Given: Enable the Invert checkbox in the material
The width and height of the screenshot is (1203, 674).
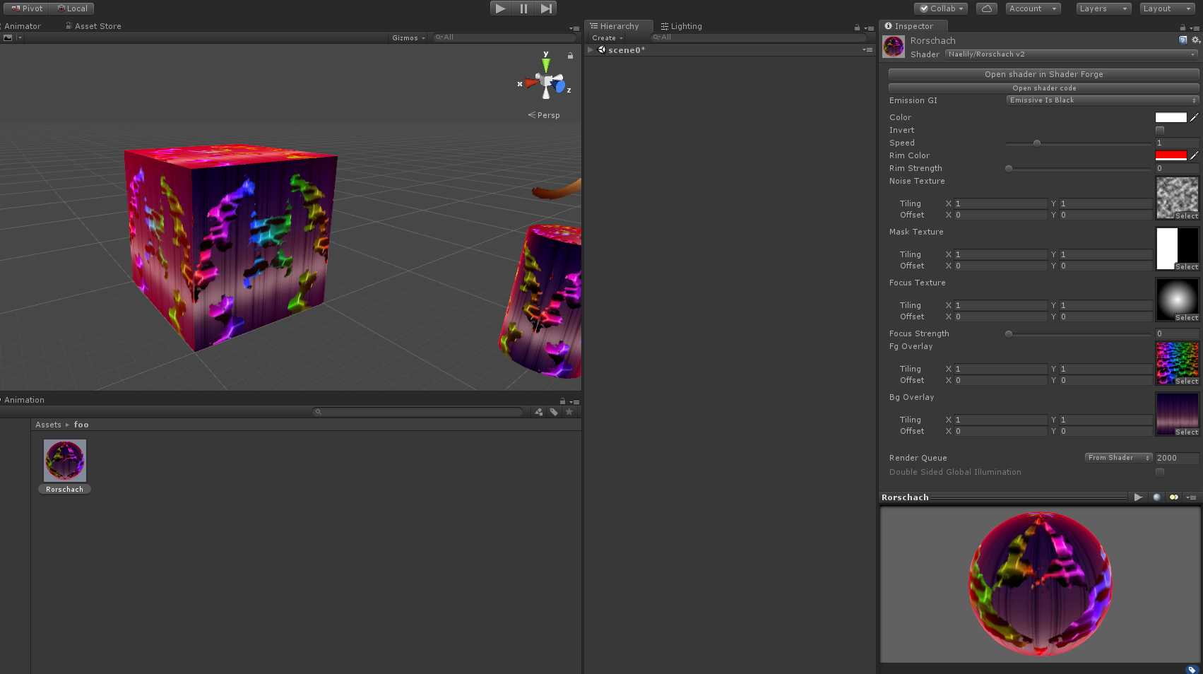Looking at the screenshot, I should coord(1159,130).
